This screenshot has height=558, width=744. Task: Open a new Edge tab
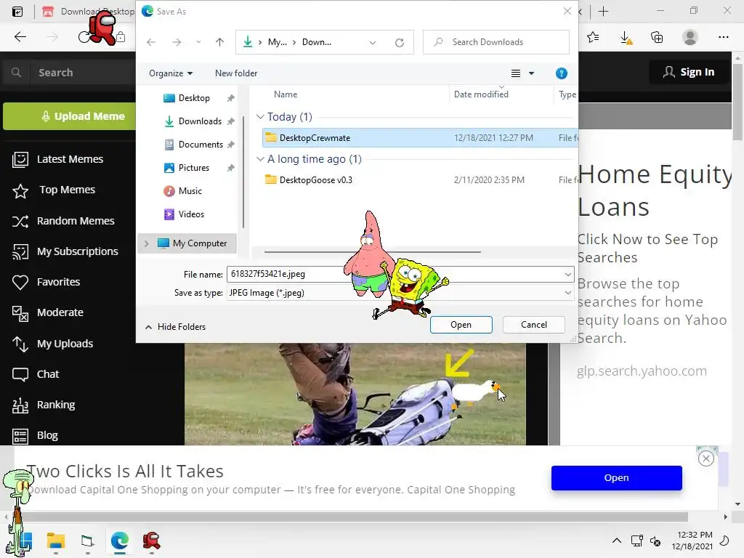[604, 11]
